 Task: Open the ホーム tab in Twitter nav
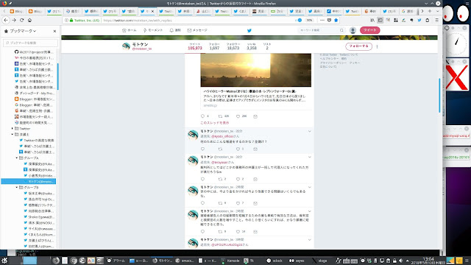click(x=130, y=30)
